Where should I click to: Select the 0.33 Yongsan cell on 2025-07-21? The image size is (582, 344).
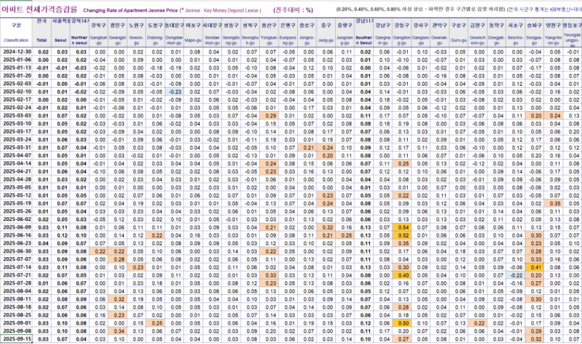point(268,275)
